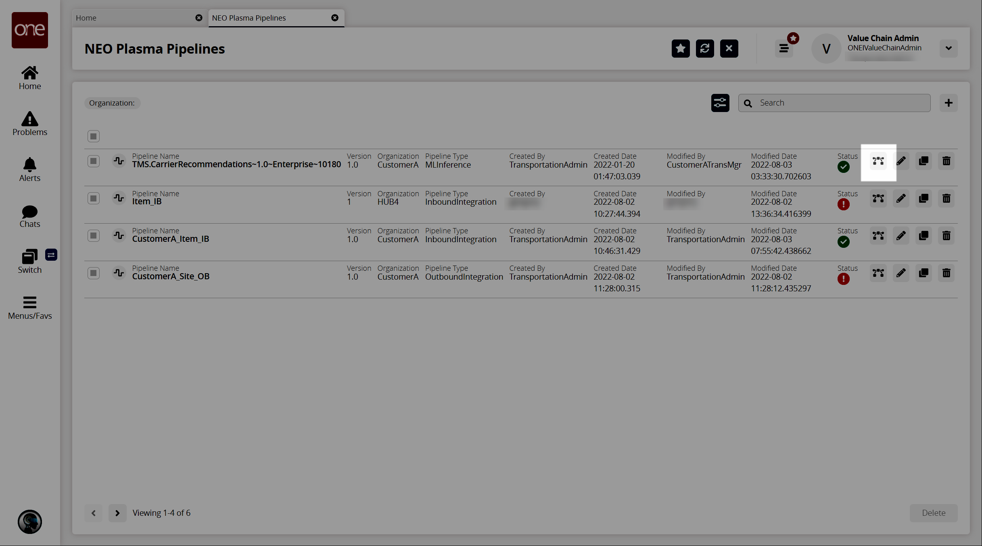982x546 pixels.
Task: Close the NEO Plasma Pipelines tab
Action: coord(335,18)
